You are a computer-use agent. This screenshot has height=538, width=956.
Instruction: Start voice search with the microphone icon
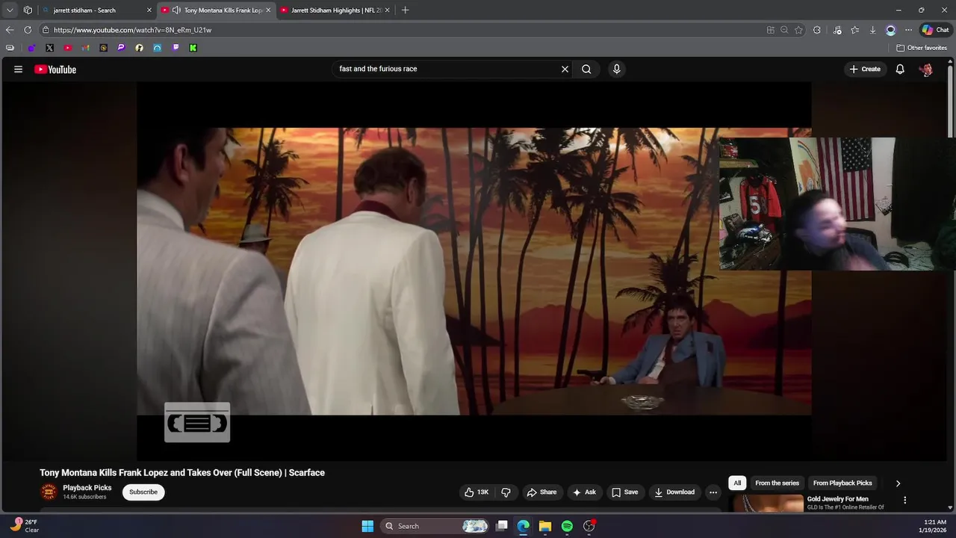click(x=616, y=69)
